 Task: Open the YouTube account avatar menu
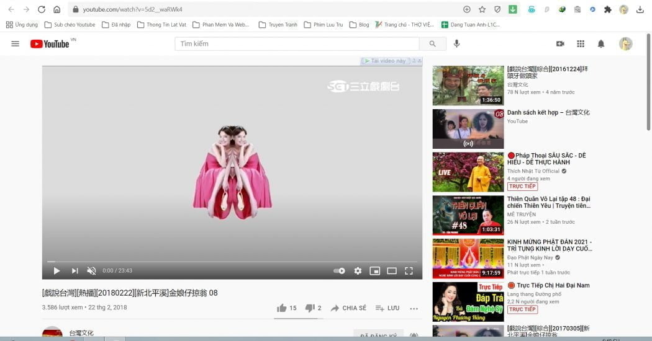(x=625, y=43)
